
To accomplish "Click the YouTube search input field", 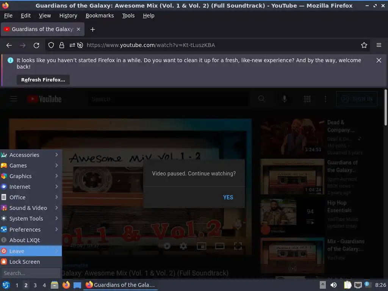I will (168, 99).
